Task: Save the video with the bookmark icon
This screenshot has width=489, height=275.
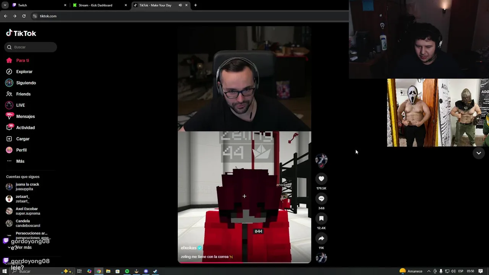Action: coord(321,218)
